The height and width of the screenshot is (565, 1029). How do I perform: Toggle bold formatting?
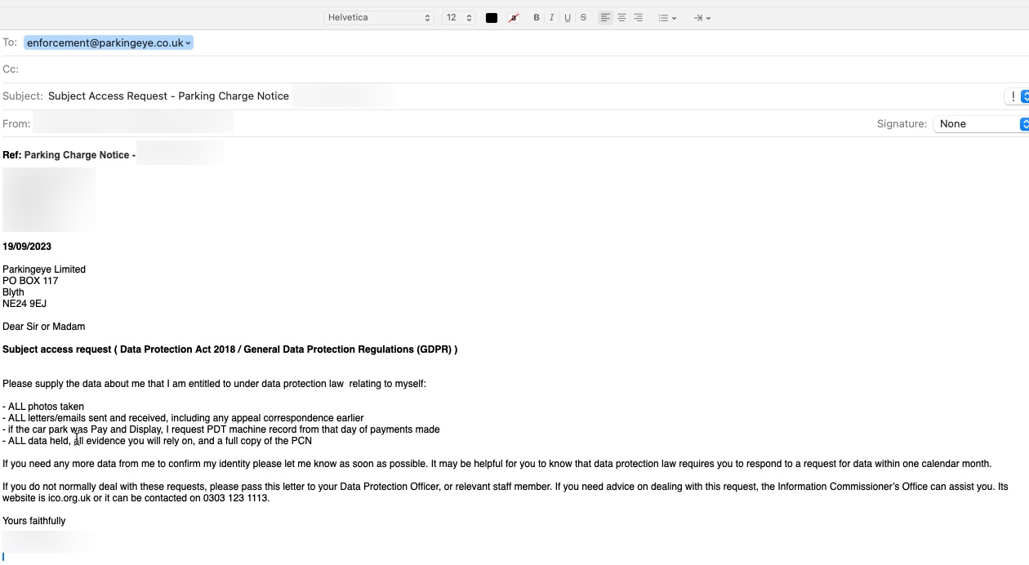click(537, 18)
